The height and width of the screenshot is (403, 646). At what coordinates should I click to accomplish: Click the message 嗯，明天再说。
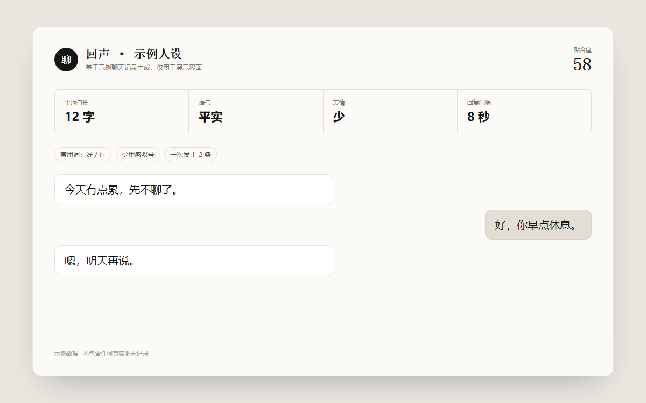tap(194, 260)
